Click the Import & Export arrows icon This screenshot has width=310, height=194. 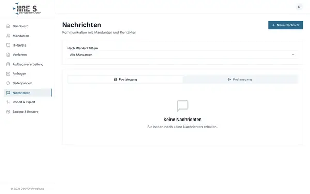click(x=8, y=102)
